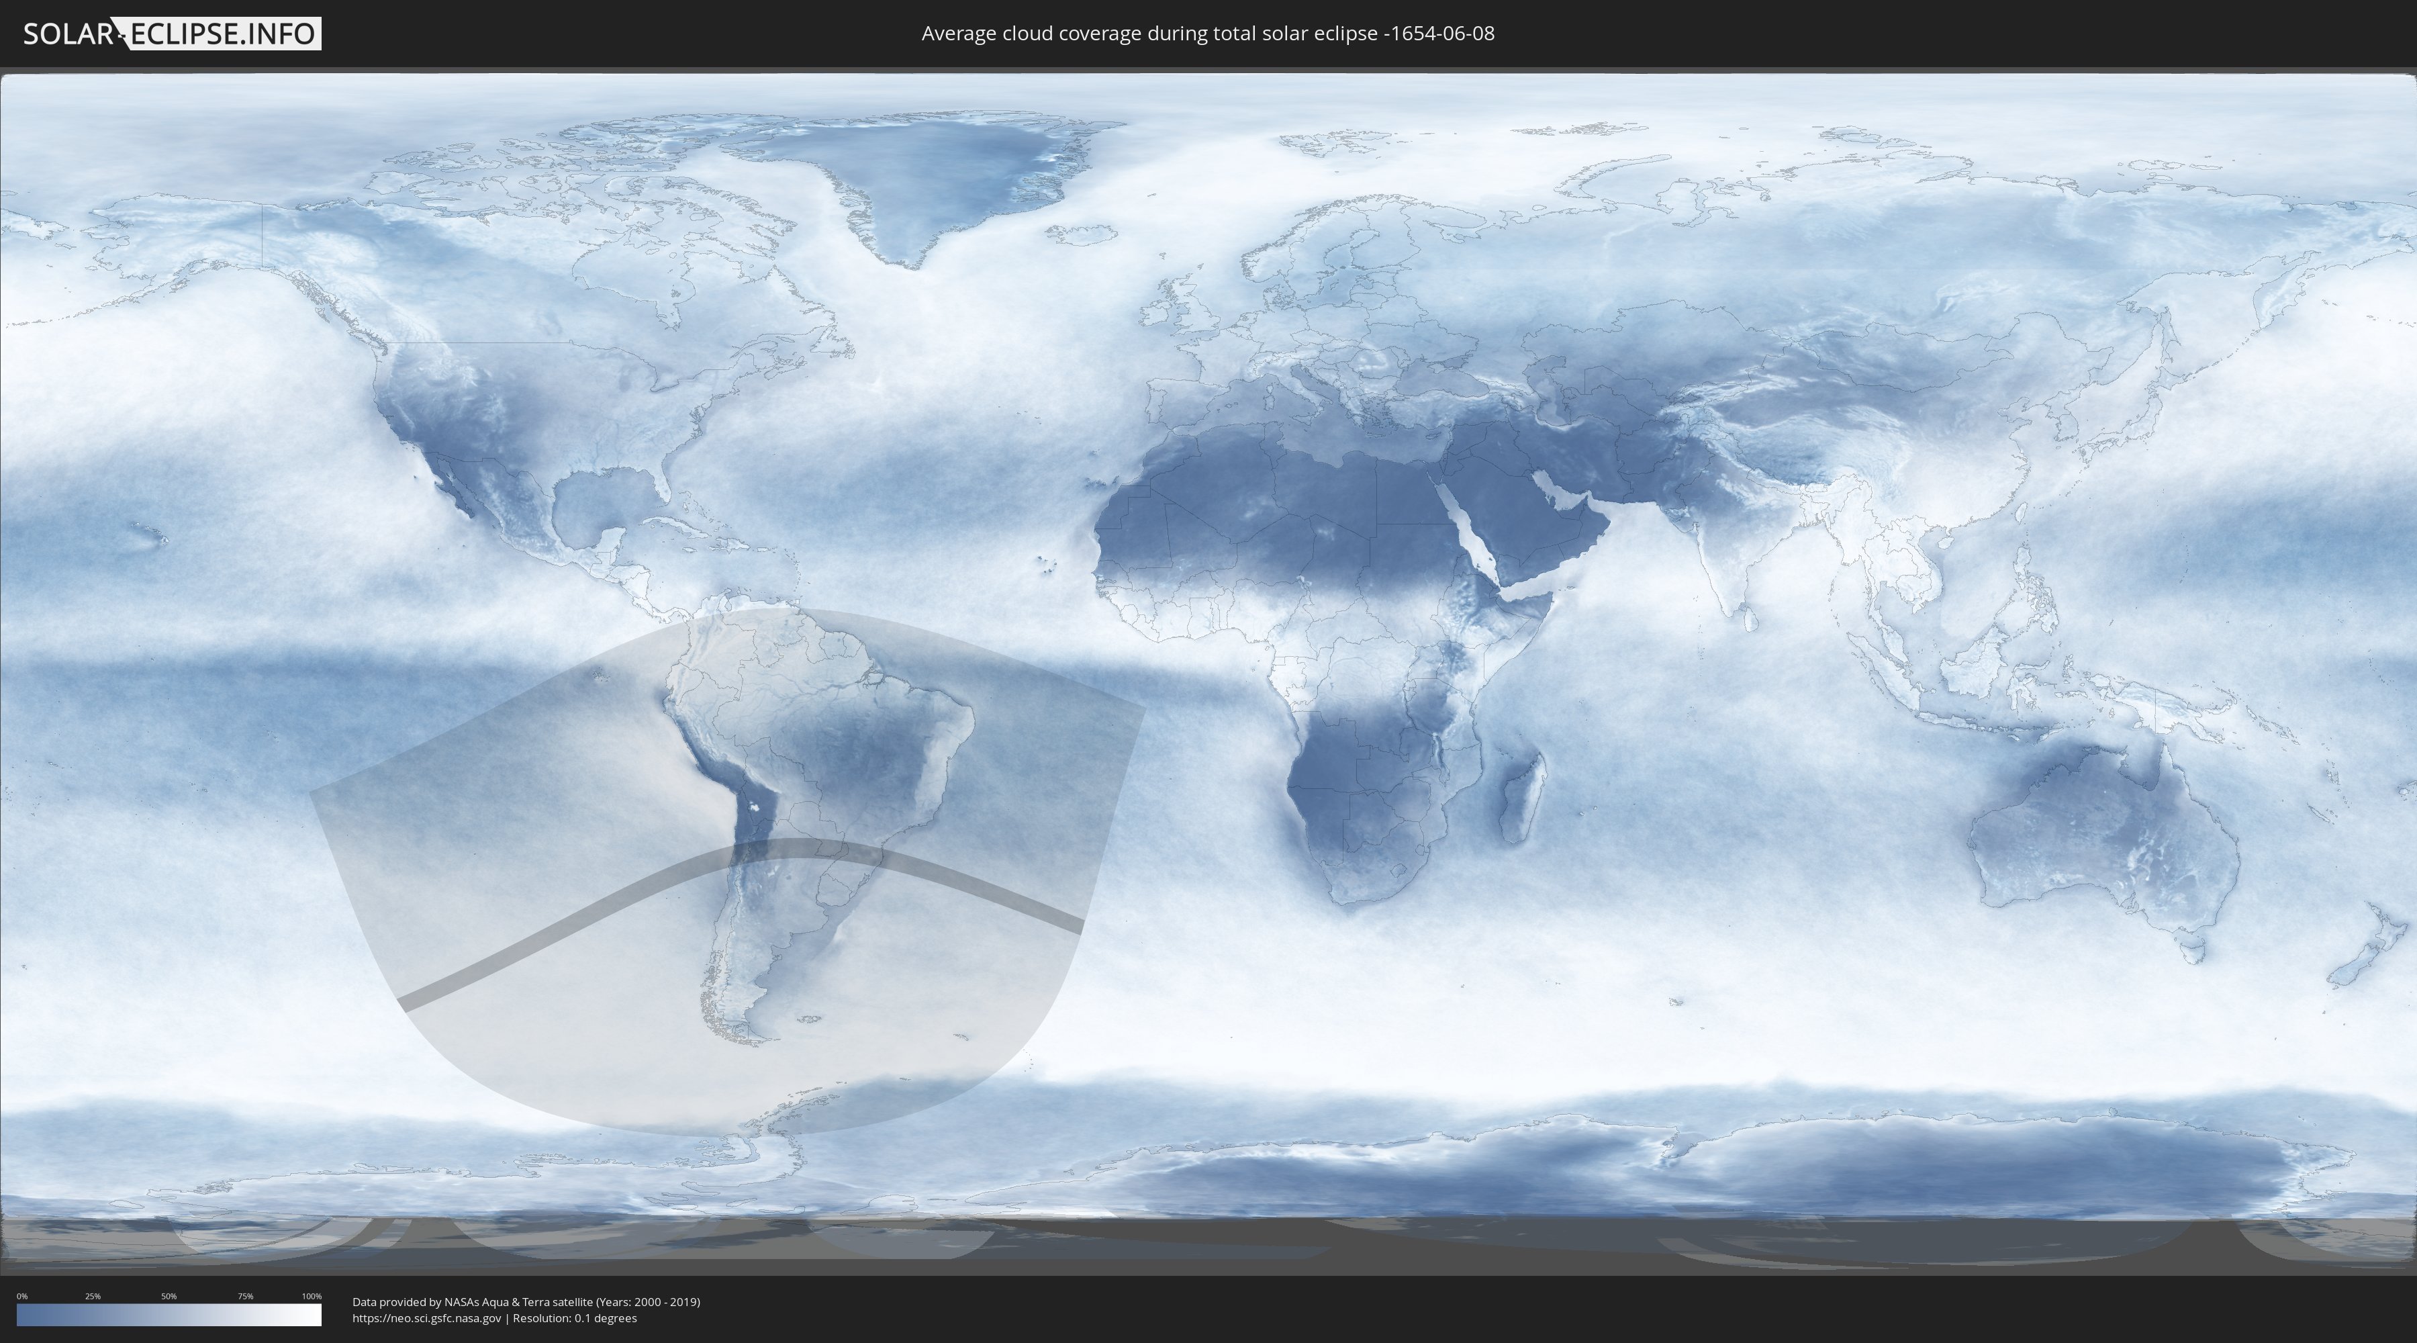Click the 25% legend label

point(93,1296)
